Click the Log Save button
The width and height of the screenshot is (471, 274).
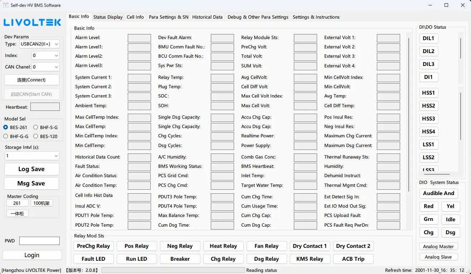[x=31, y=169]
